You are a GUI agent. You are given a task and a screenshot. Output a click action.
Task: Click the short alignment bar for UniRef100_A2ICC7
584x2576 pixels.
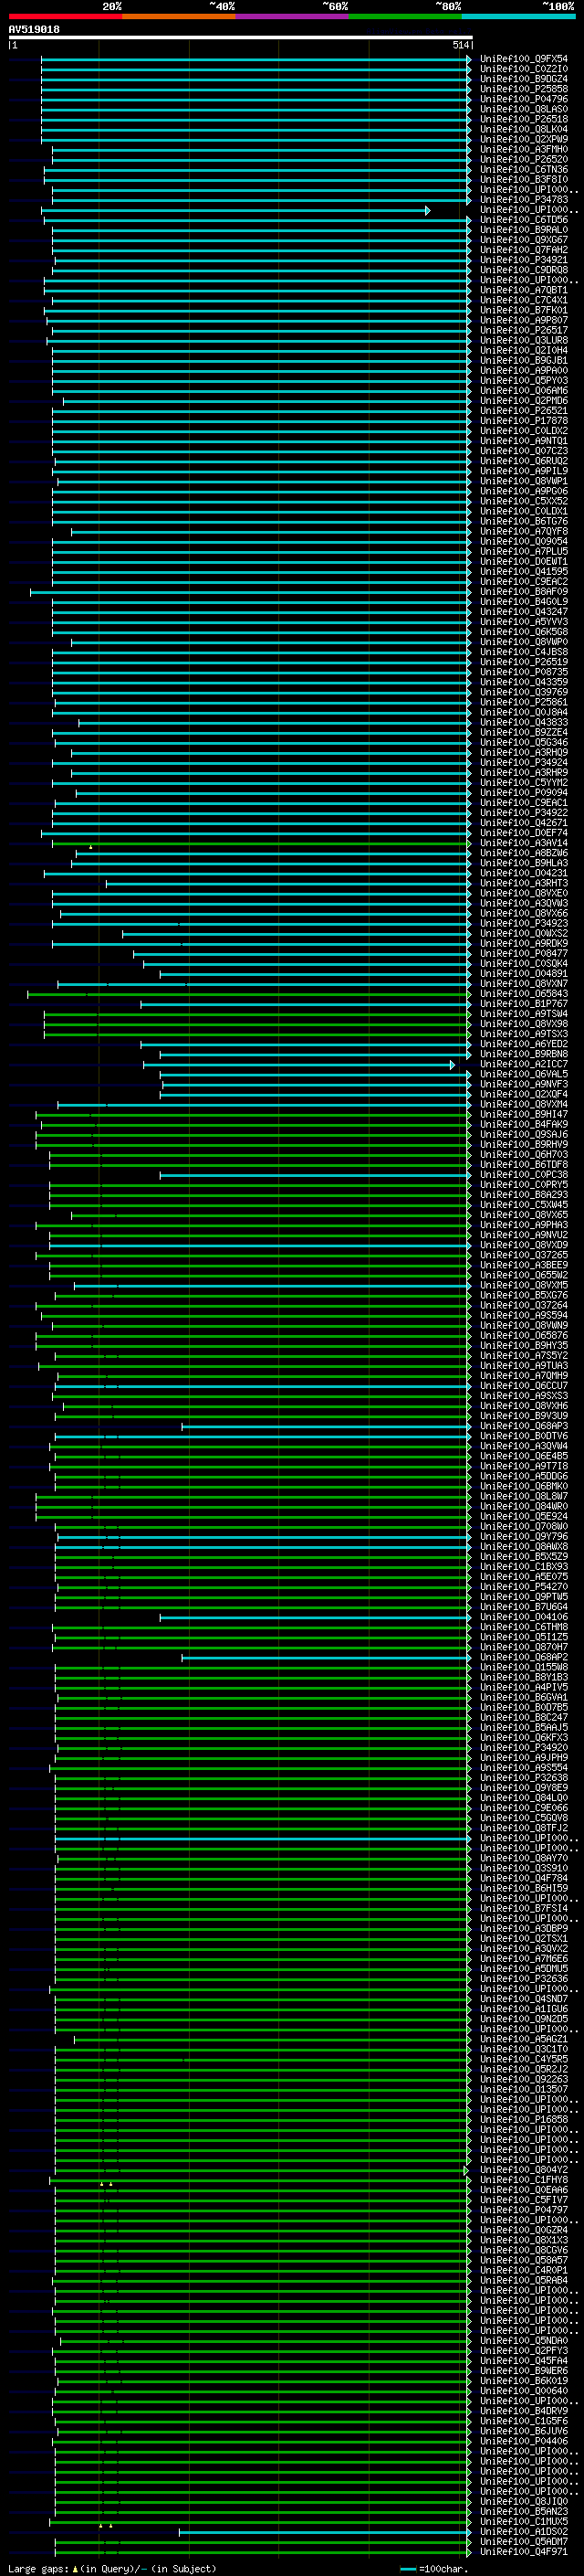pyautogui.click(x=299, y=1065)
